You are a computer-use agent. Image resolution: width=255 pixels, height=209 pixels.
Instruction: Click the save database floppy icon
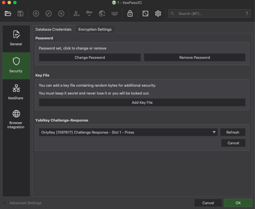21,14
